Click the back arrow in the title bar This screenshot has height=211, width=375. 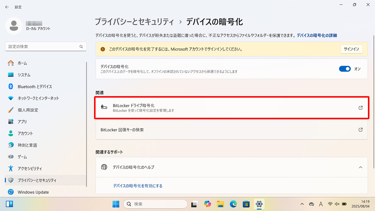coord(7,7)
